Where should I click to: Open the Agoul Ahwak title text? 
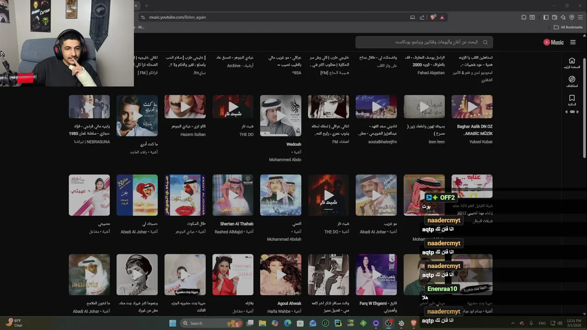click(x=289, y=303)
